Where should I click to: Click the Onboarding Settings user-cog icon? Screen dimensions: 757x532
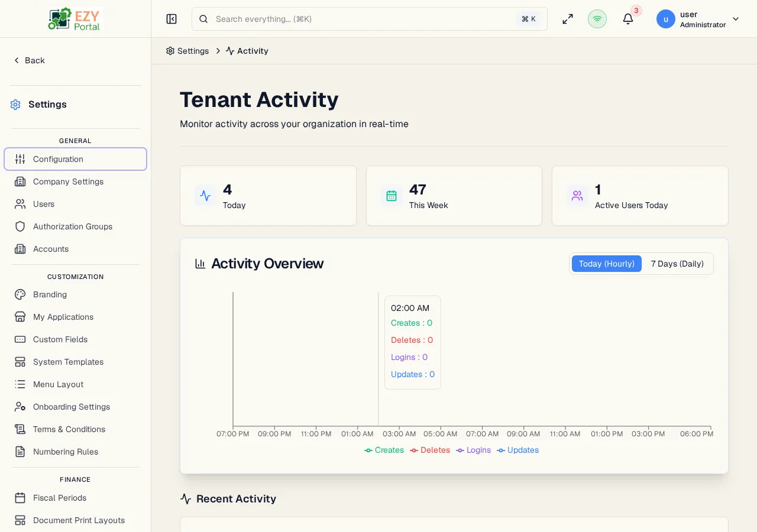20,407
